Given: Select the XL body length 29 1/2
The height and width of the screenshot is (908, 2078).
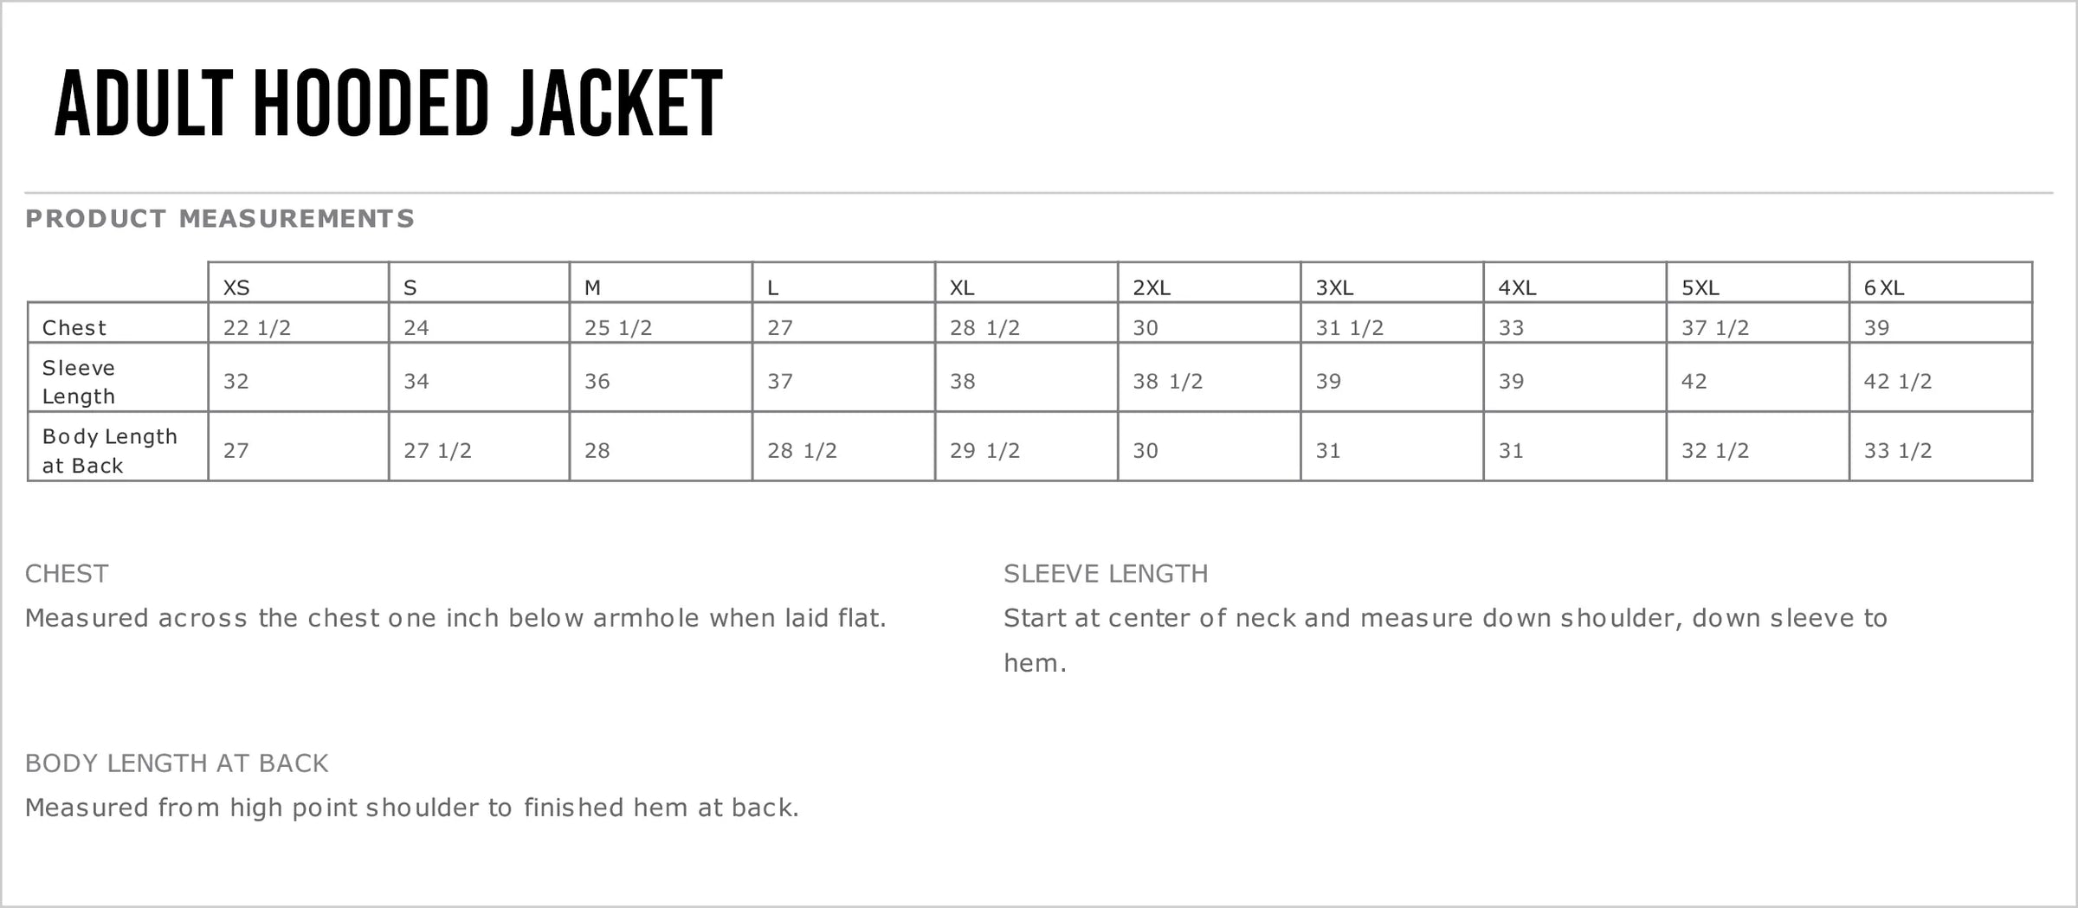Looking at the screenshot, I should point(985,451).
